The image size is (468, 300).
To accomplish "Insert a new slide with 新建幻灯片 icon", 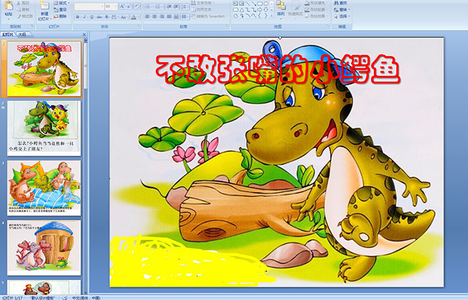I will (45, 5).
